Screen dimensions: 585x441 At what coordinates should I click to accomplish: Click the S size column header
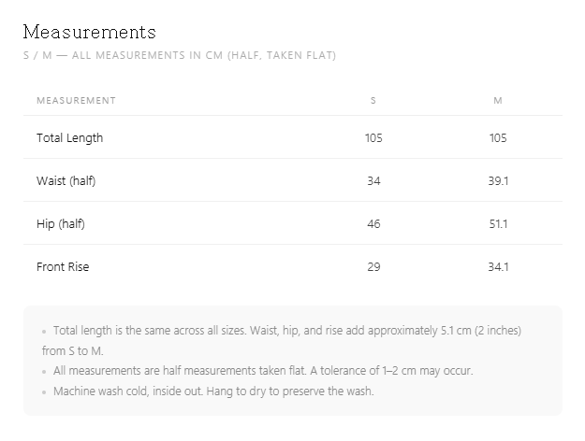pos(373,101)
